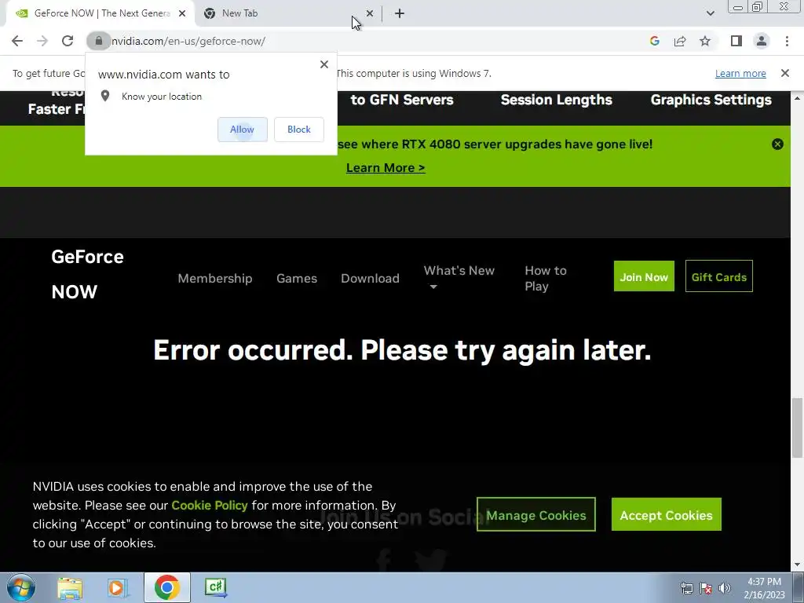Accept cookies with the Accept Cookies button
804x603 pixels.
pos(666,515)
